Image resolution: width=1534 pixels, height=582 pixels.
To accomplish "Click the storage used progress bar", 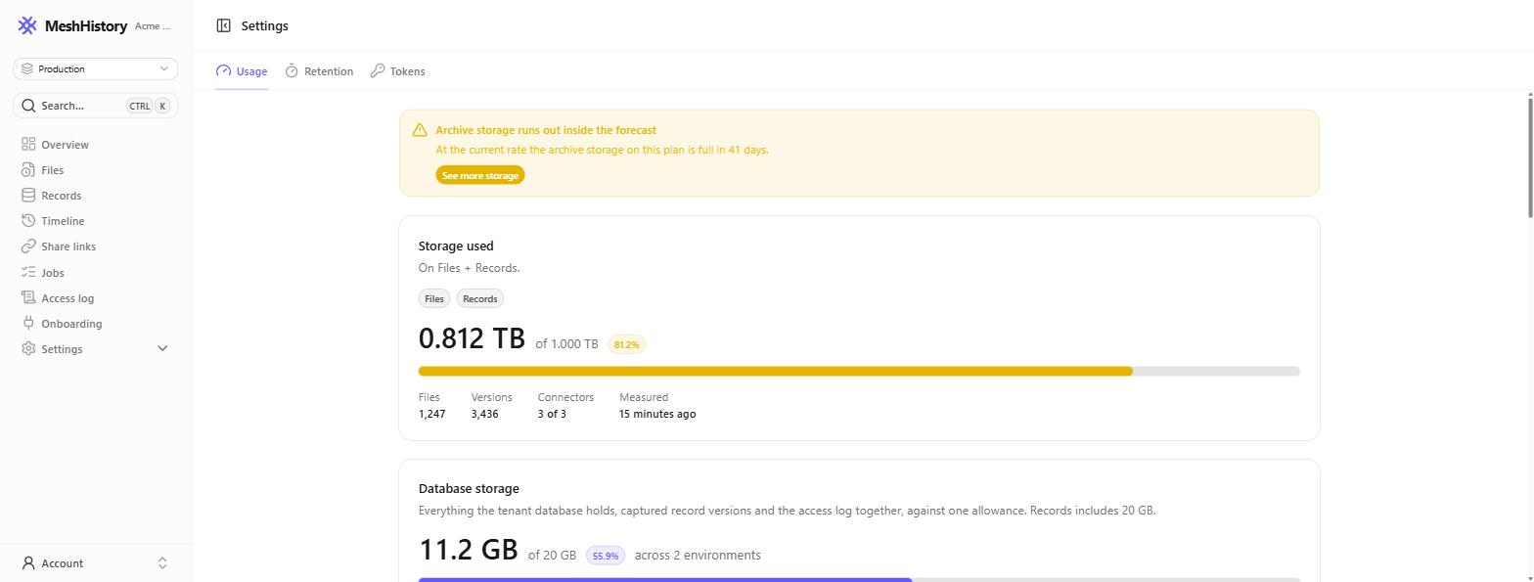I will 859,372.
